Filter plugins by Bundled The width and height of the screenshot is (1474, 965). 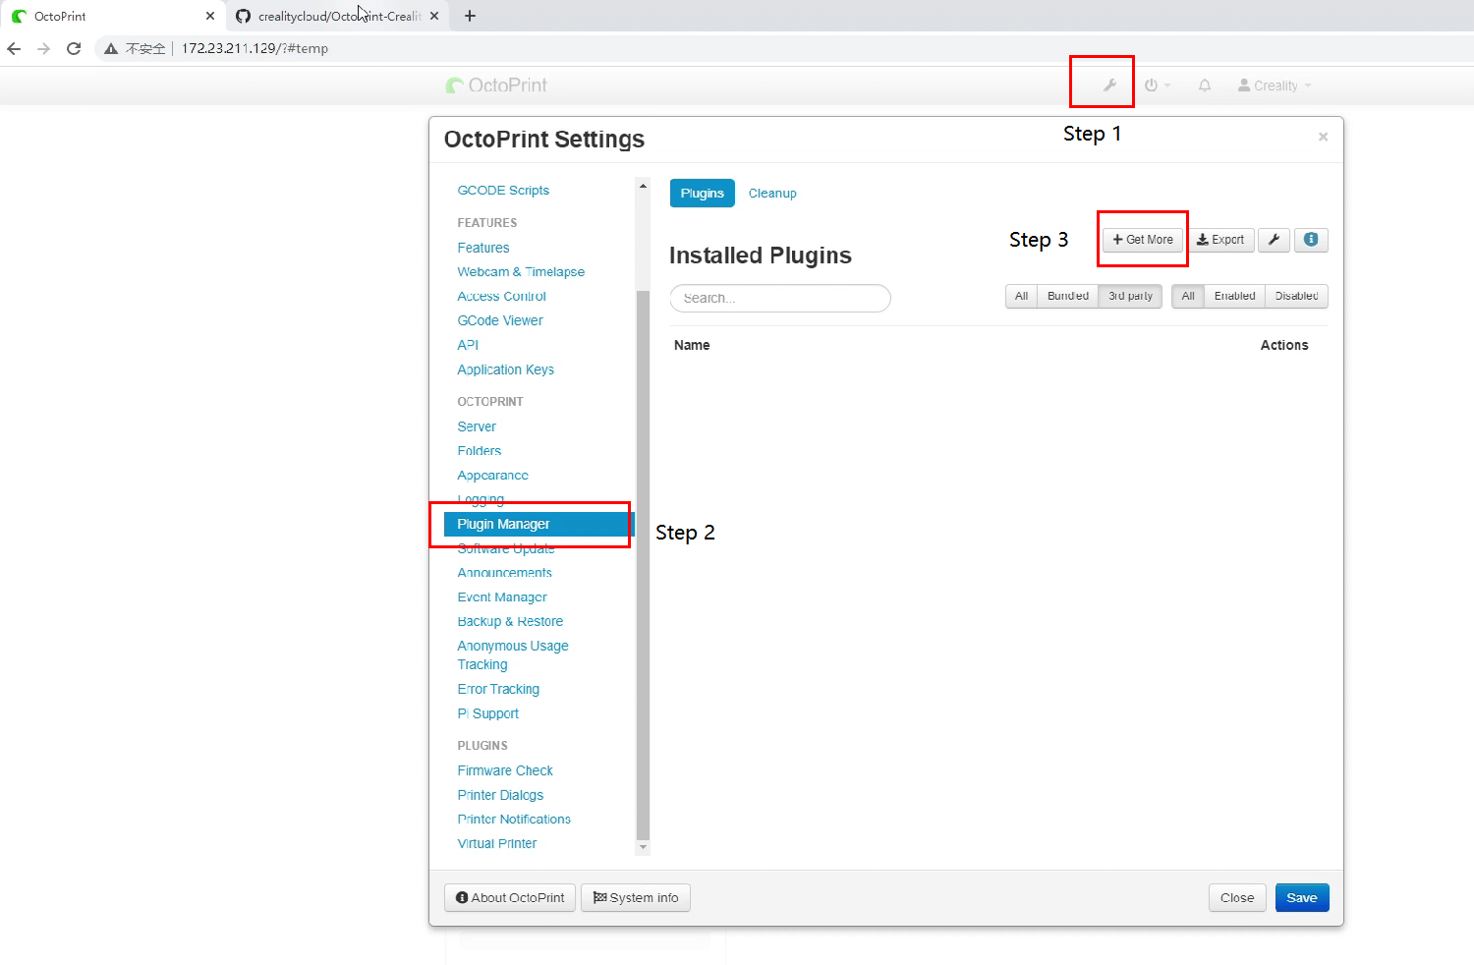click(1068, 296)
